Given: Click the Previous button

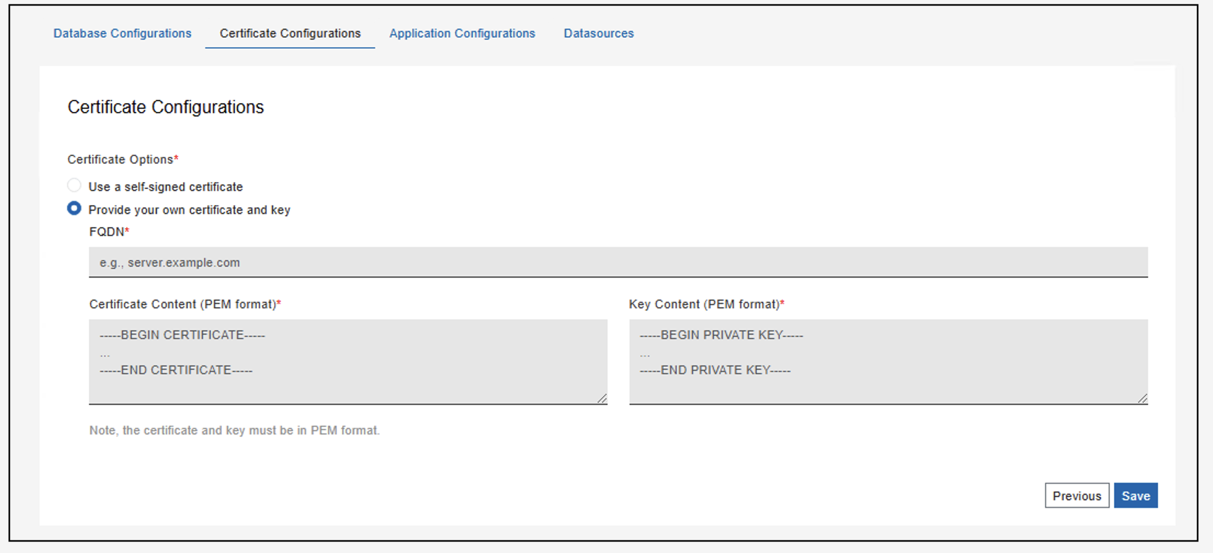Looking at the screenshot, I should (x=1076, y=496).
